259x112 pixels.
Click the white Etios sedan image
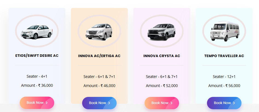37,32
